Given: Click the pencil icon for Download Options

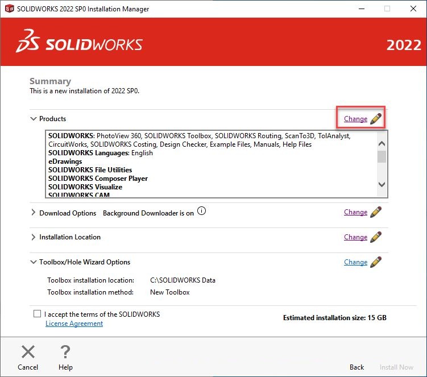Looking at the screenshot, I should click(376, 212).
